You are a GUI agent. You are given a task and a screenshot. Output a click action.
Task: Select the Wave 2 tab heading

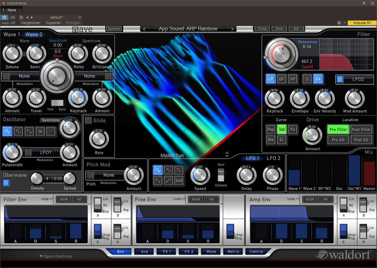pyautogui.click(x=34, y=35)
